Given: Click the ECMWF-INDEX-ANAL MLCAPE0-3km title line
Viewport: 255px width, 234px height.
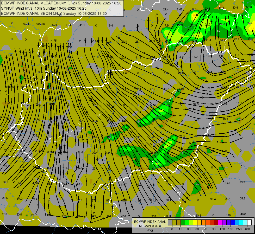Looking at the screenshot, I should 61,3.
